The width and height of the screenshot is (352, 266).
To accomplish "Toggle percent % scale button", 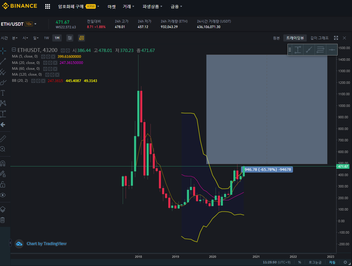I will 299,262.
